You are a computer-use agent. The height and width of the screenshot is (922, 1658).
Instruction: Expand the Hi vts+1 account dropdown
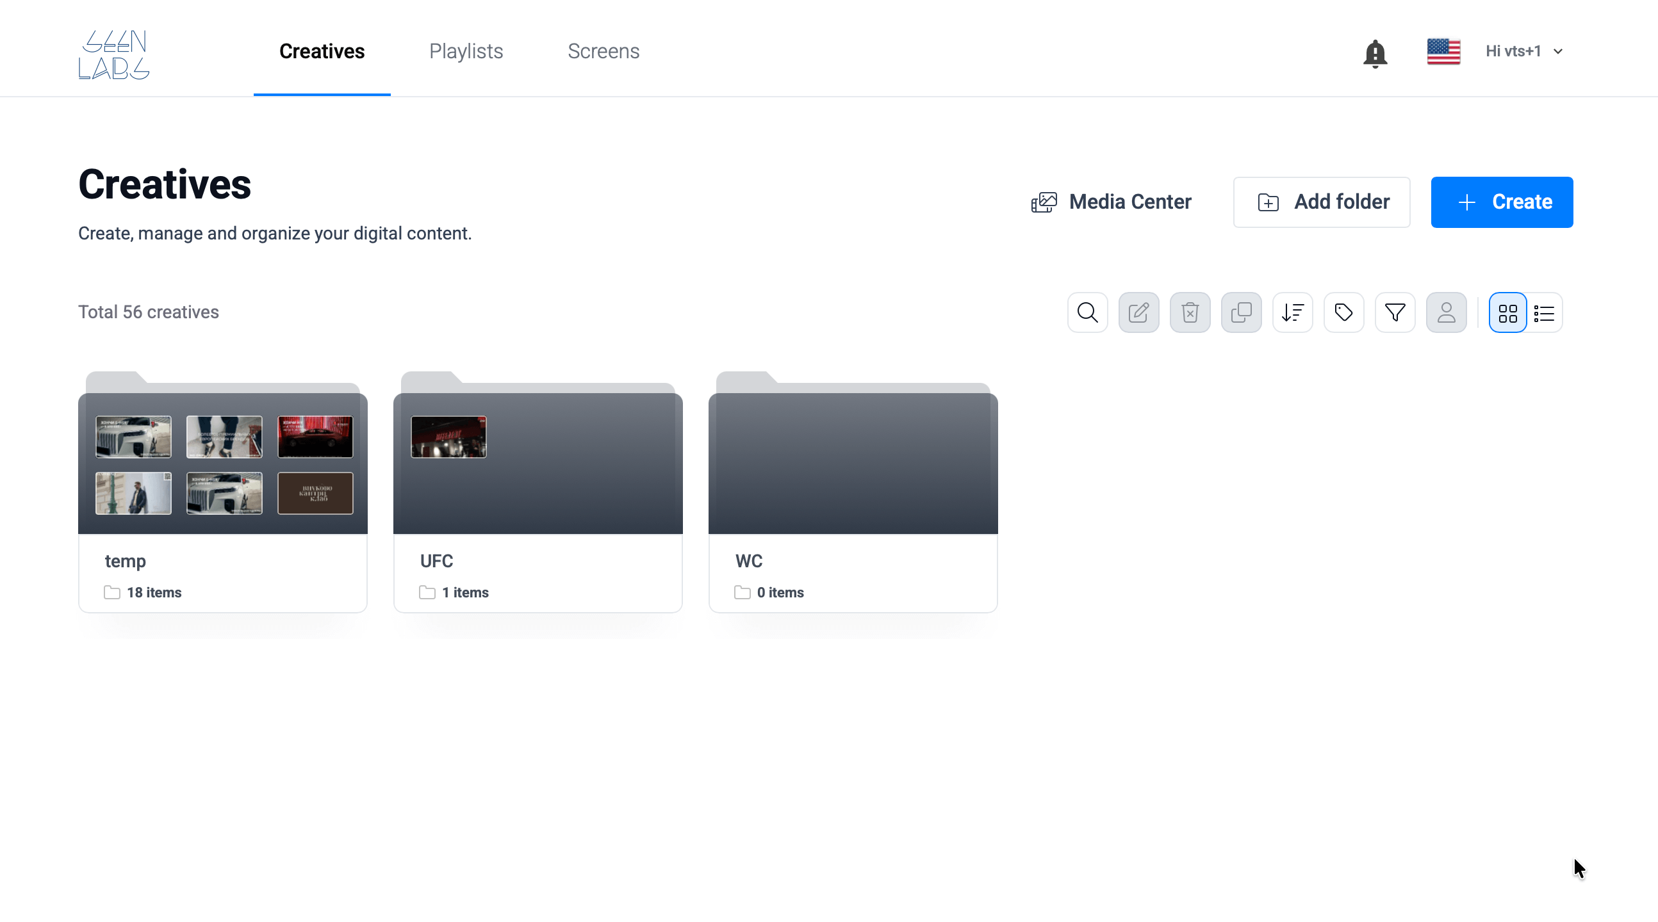(x=1523, y=51)
